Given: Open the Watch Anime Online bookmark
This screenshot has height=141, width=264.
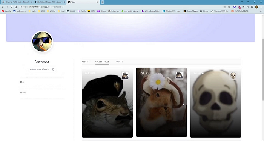Looking at the screenshot, I should 151,11.
